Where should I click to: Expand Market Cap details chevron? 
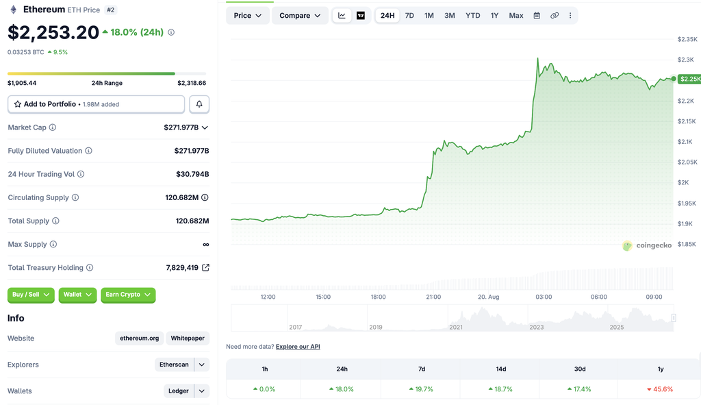(205, 127)
